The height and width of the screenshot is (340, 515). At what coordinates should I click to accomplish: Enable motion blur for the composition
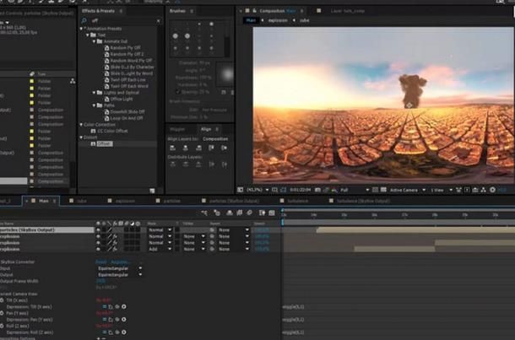[x=249, y=213]
